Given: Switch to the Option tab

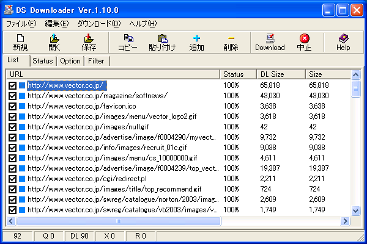Looking at the screenshot, I should click(70, 61).
